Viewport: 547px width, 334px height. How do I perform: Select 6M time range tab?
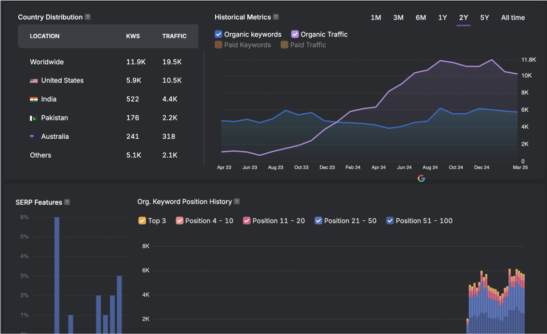pyautogui.click(x=421, y=17)
